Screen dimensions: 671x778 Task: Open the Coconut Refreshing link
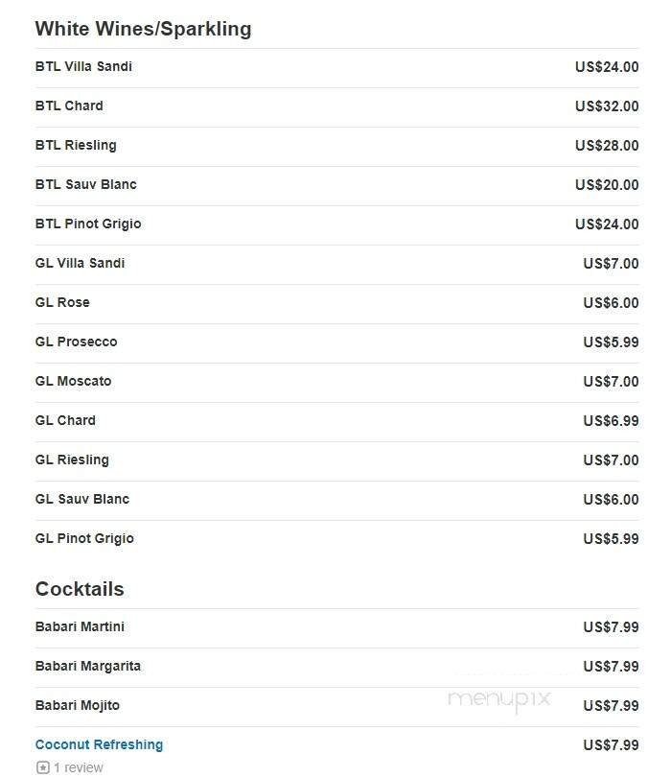99,744
